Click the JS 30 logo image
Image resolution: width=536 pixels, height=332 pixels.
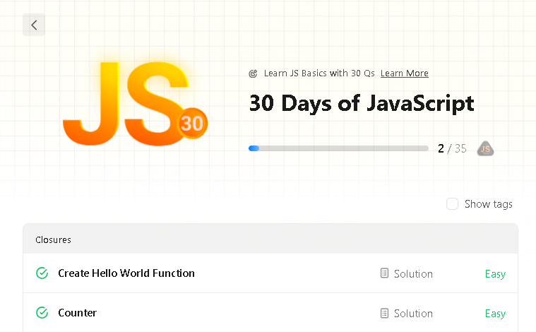(136, 104)
